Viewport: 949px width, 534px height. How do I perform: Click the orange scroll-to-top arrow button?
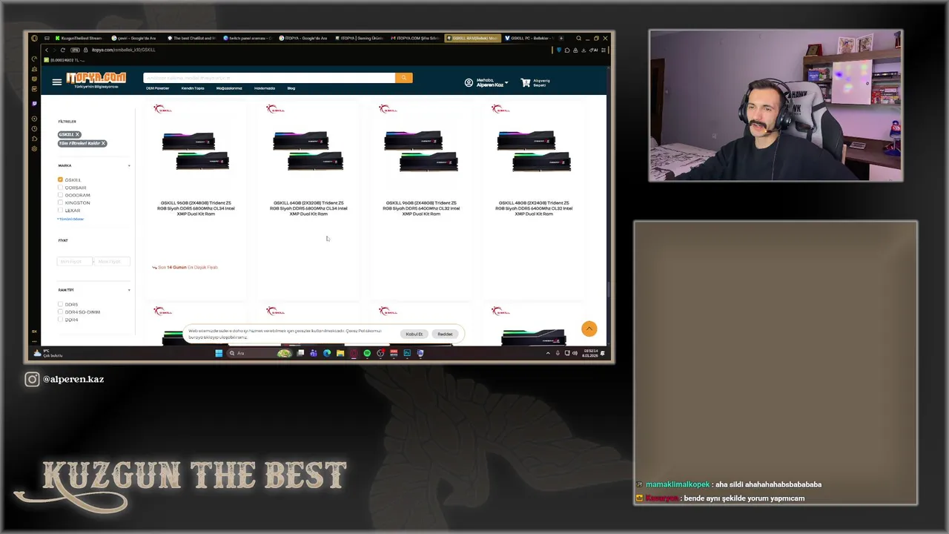(x=589, y=329)
